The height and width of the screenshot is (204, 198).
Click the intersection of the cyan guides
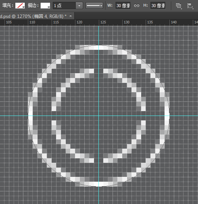tap(98, 116)
